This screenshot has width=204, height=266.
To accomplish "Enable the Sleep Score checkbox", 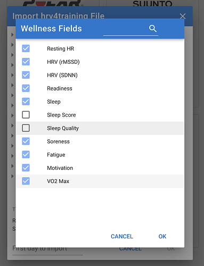I will point(26,115).
